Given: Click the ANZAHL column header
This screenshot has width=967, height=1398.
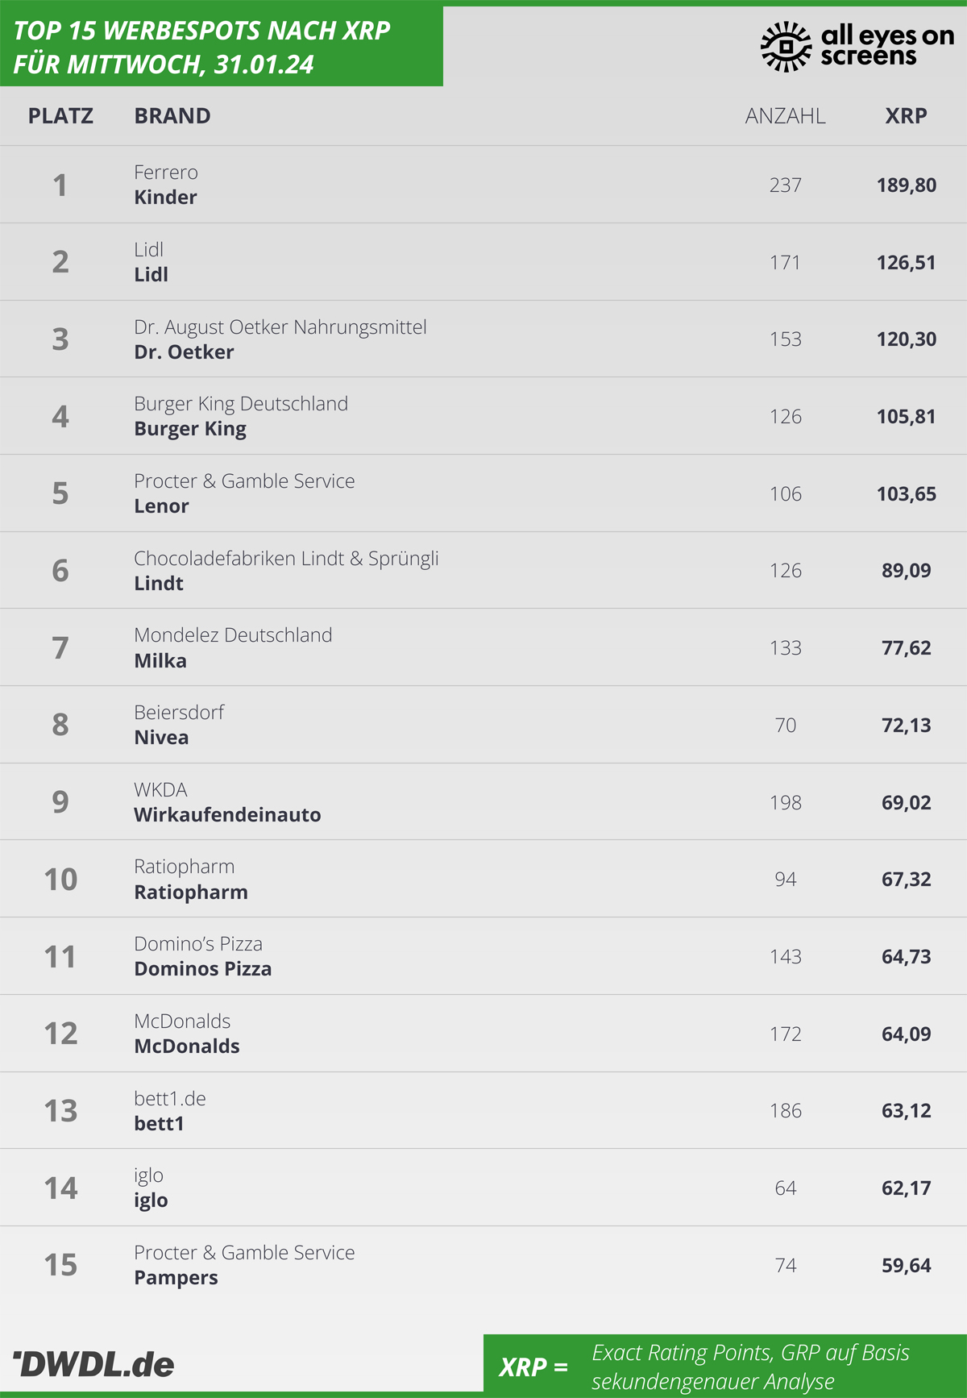Looking at the screenshot, I should tap(786, 116).
